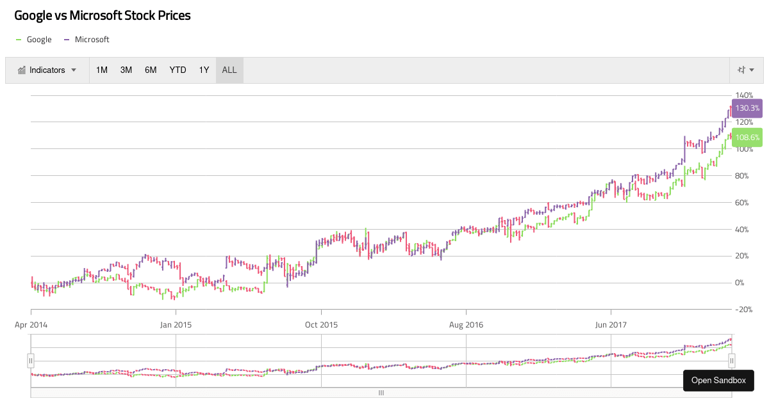769x403 pixels.
Task: Click the purple 130.3% price label
Action: coord(747,108)
